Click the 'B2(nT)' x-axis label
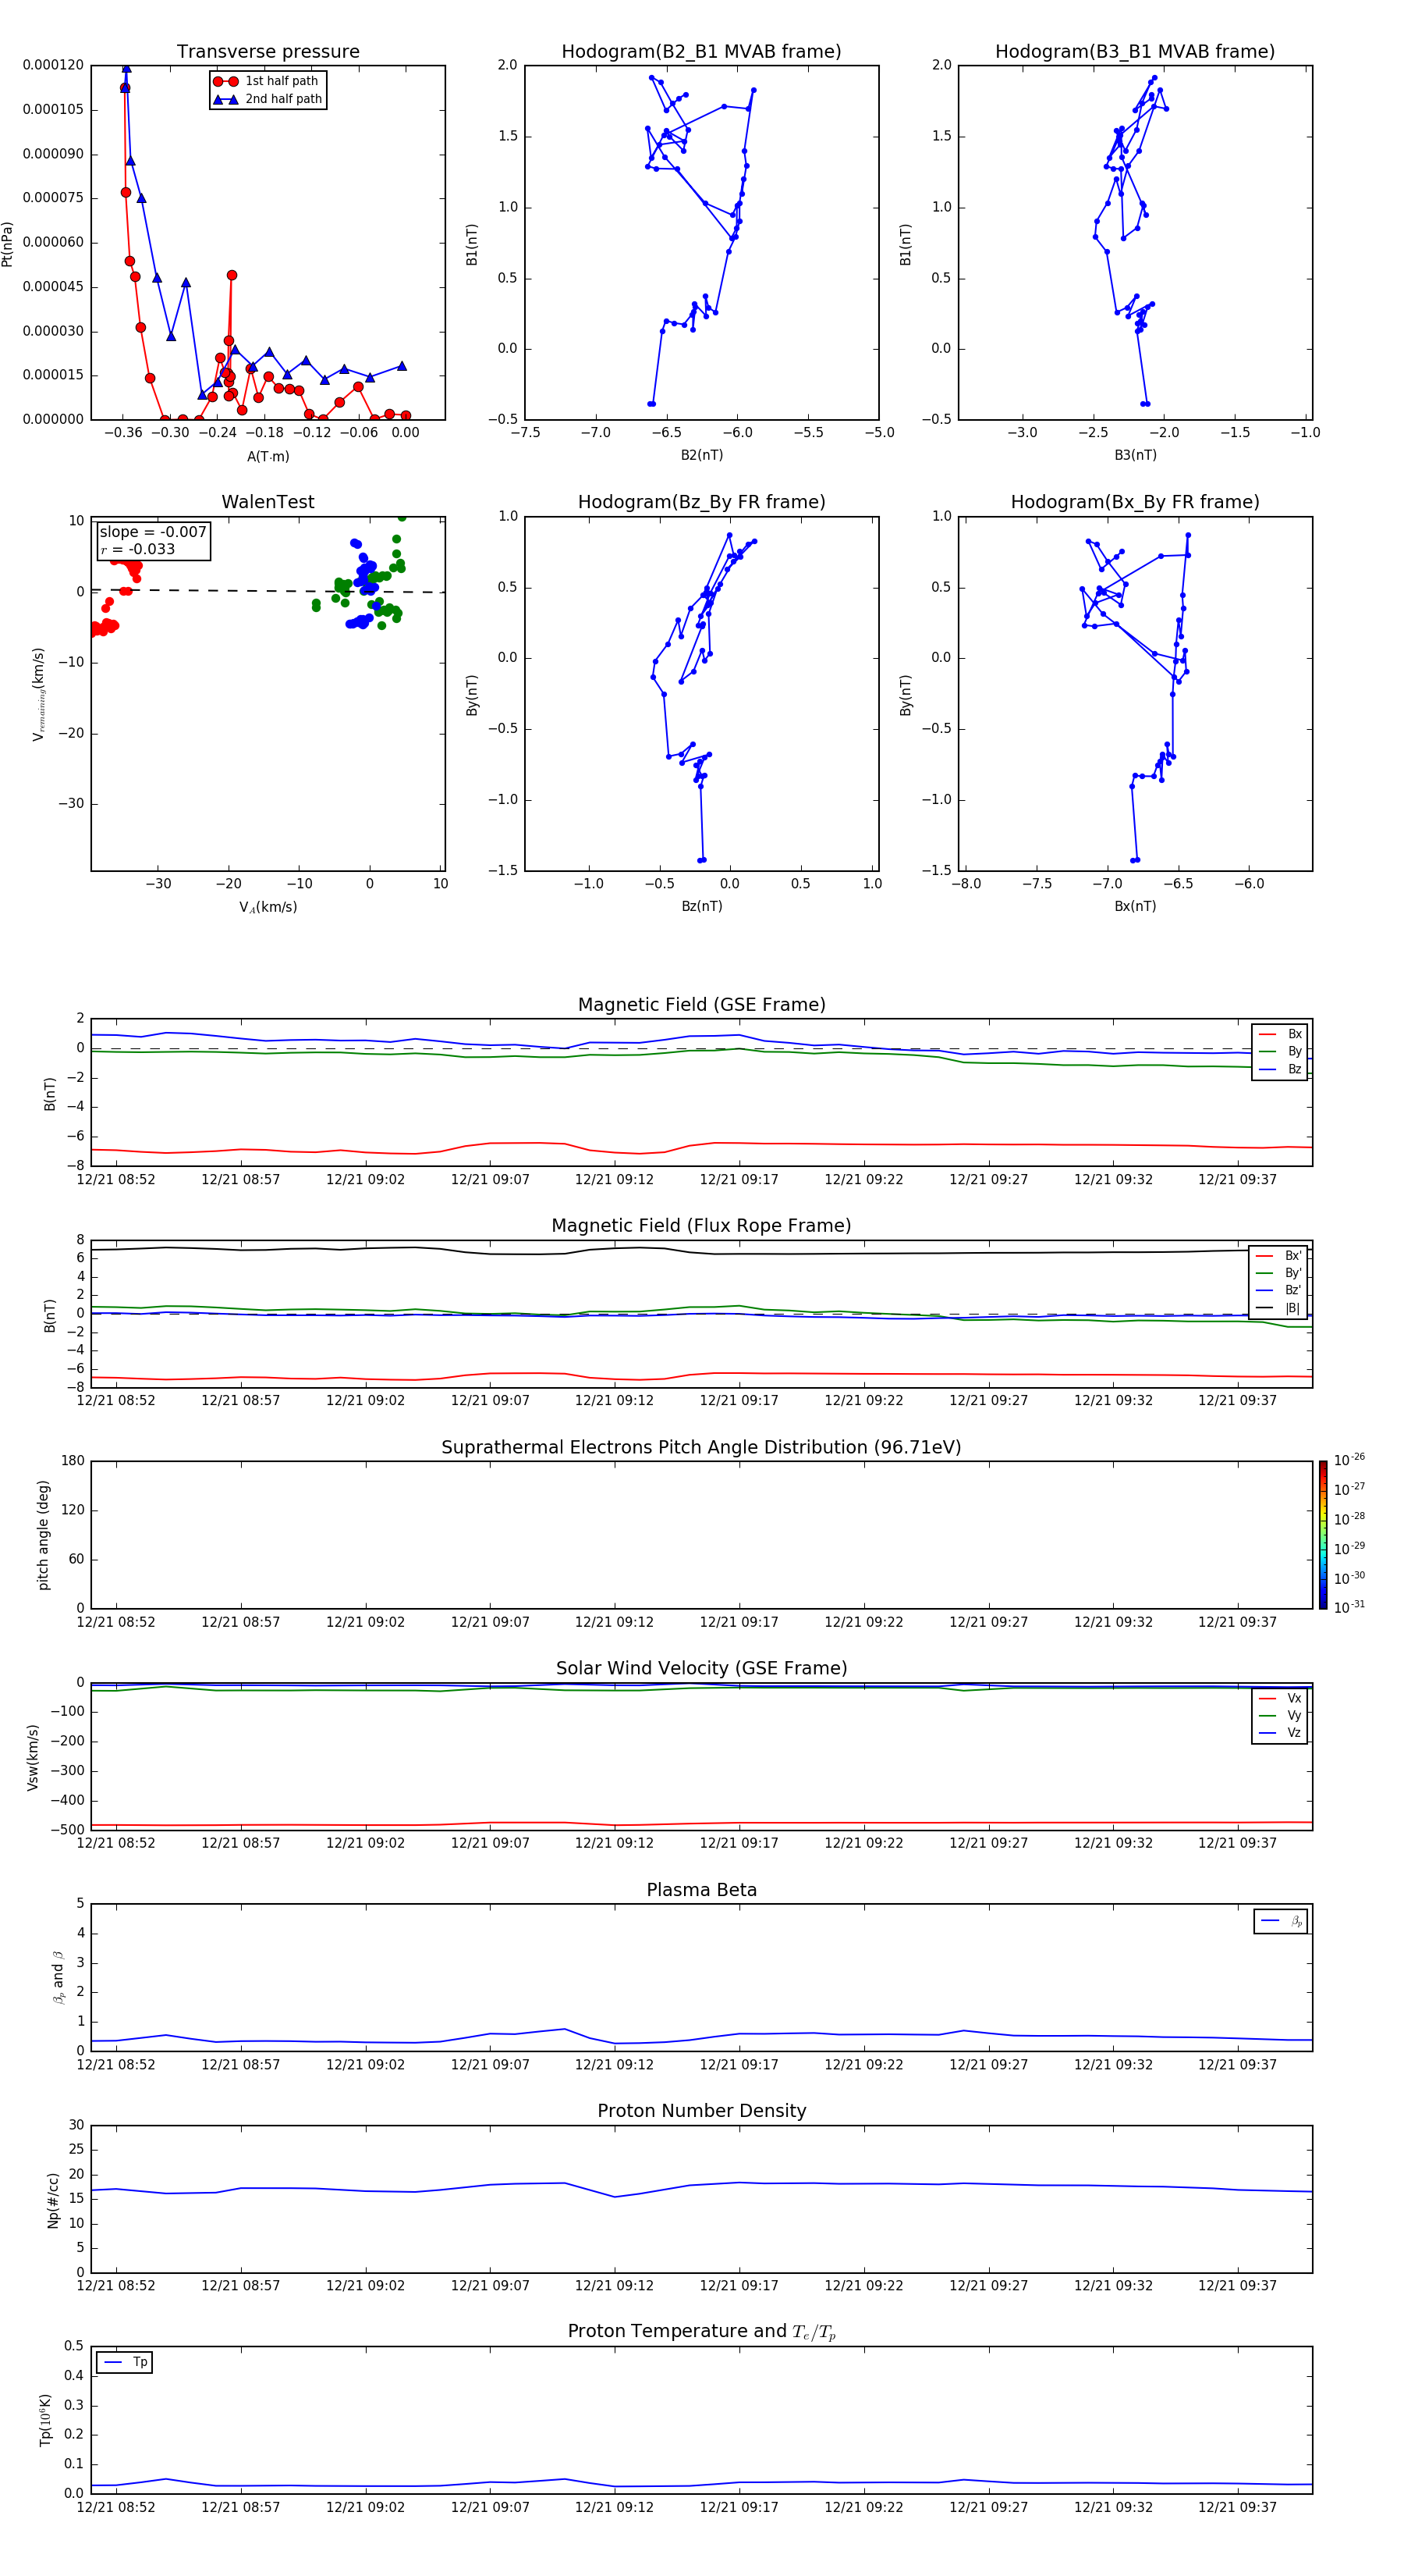1404x2576 pixels. point(701,455)
